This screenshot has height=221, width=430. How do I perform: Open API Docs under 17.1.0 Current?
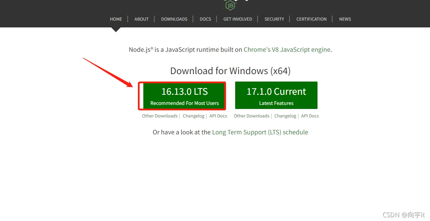tap(310, 116)
